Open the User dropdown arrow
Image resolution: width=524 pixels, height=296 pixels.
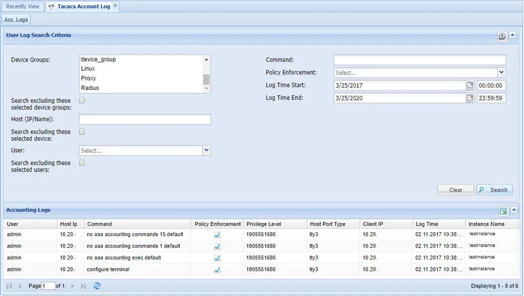point(206,151)
